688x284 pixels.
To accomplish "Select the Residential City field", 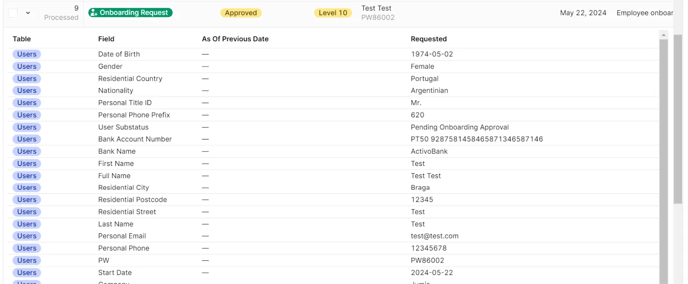I will point(123,188).
